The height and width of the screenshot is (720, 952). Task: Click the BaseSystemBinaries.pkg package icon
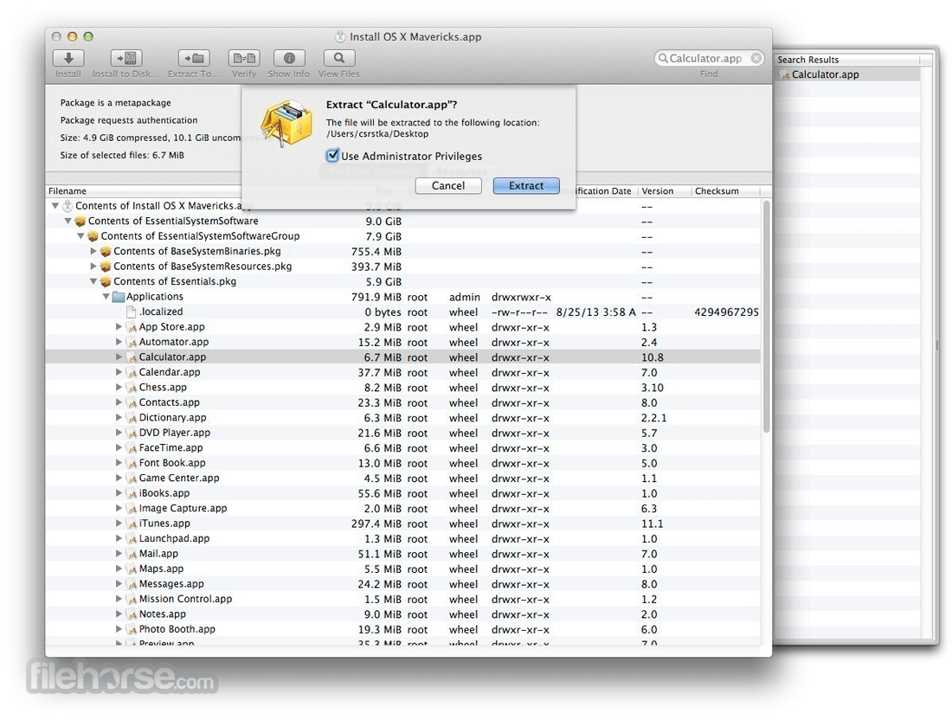(106, 251)
